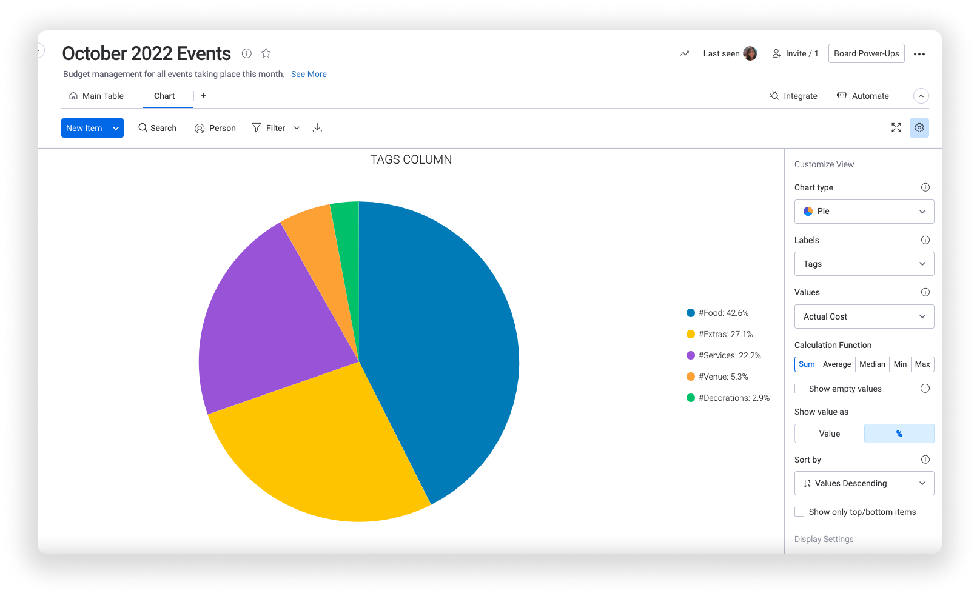This screenshot has width=977, height=596.
Task: Open the three-dot board options menu
Action: (x=919, y=54)
